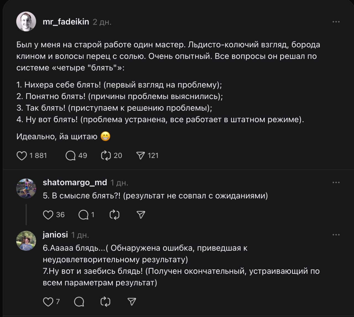
Task: Go to janiosi's profile via username
Action: point(55,235)
